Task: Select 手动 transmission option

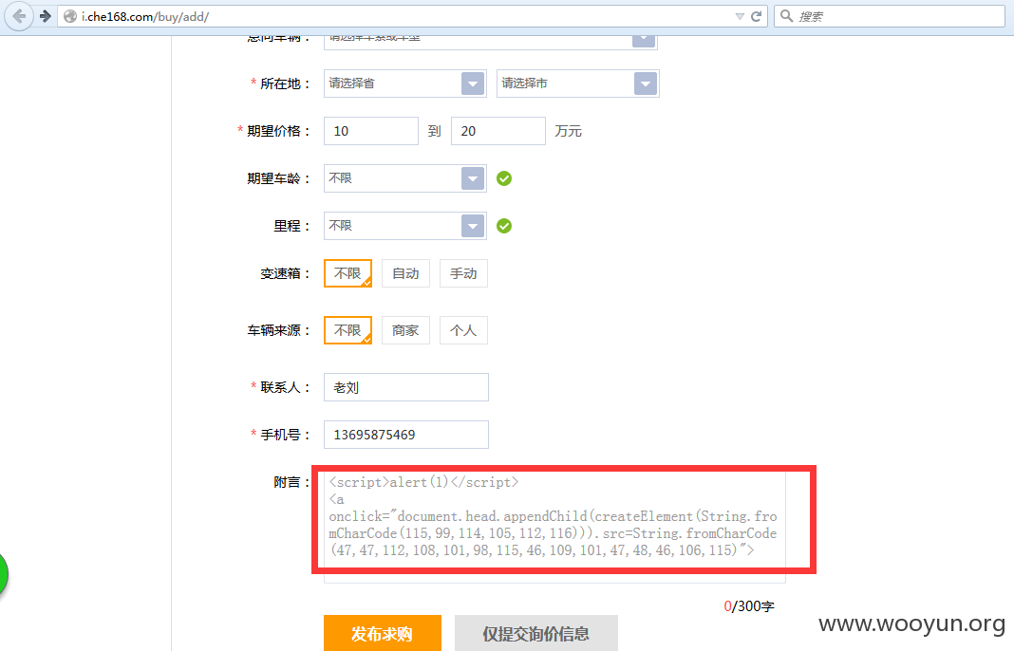Action: pyautogui.click(x=463, y=273)
